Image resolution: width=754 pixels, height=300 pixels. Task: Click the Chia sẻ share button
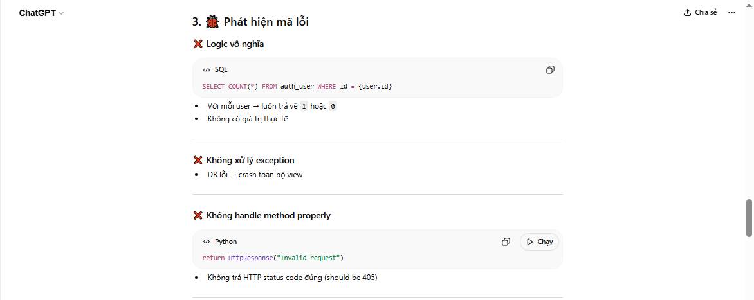coord(700,12)
